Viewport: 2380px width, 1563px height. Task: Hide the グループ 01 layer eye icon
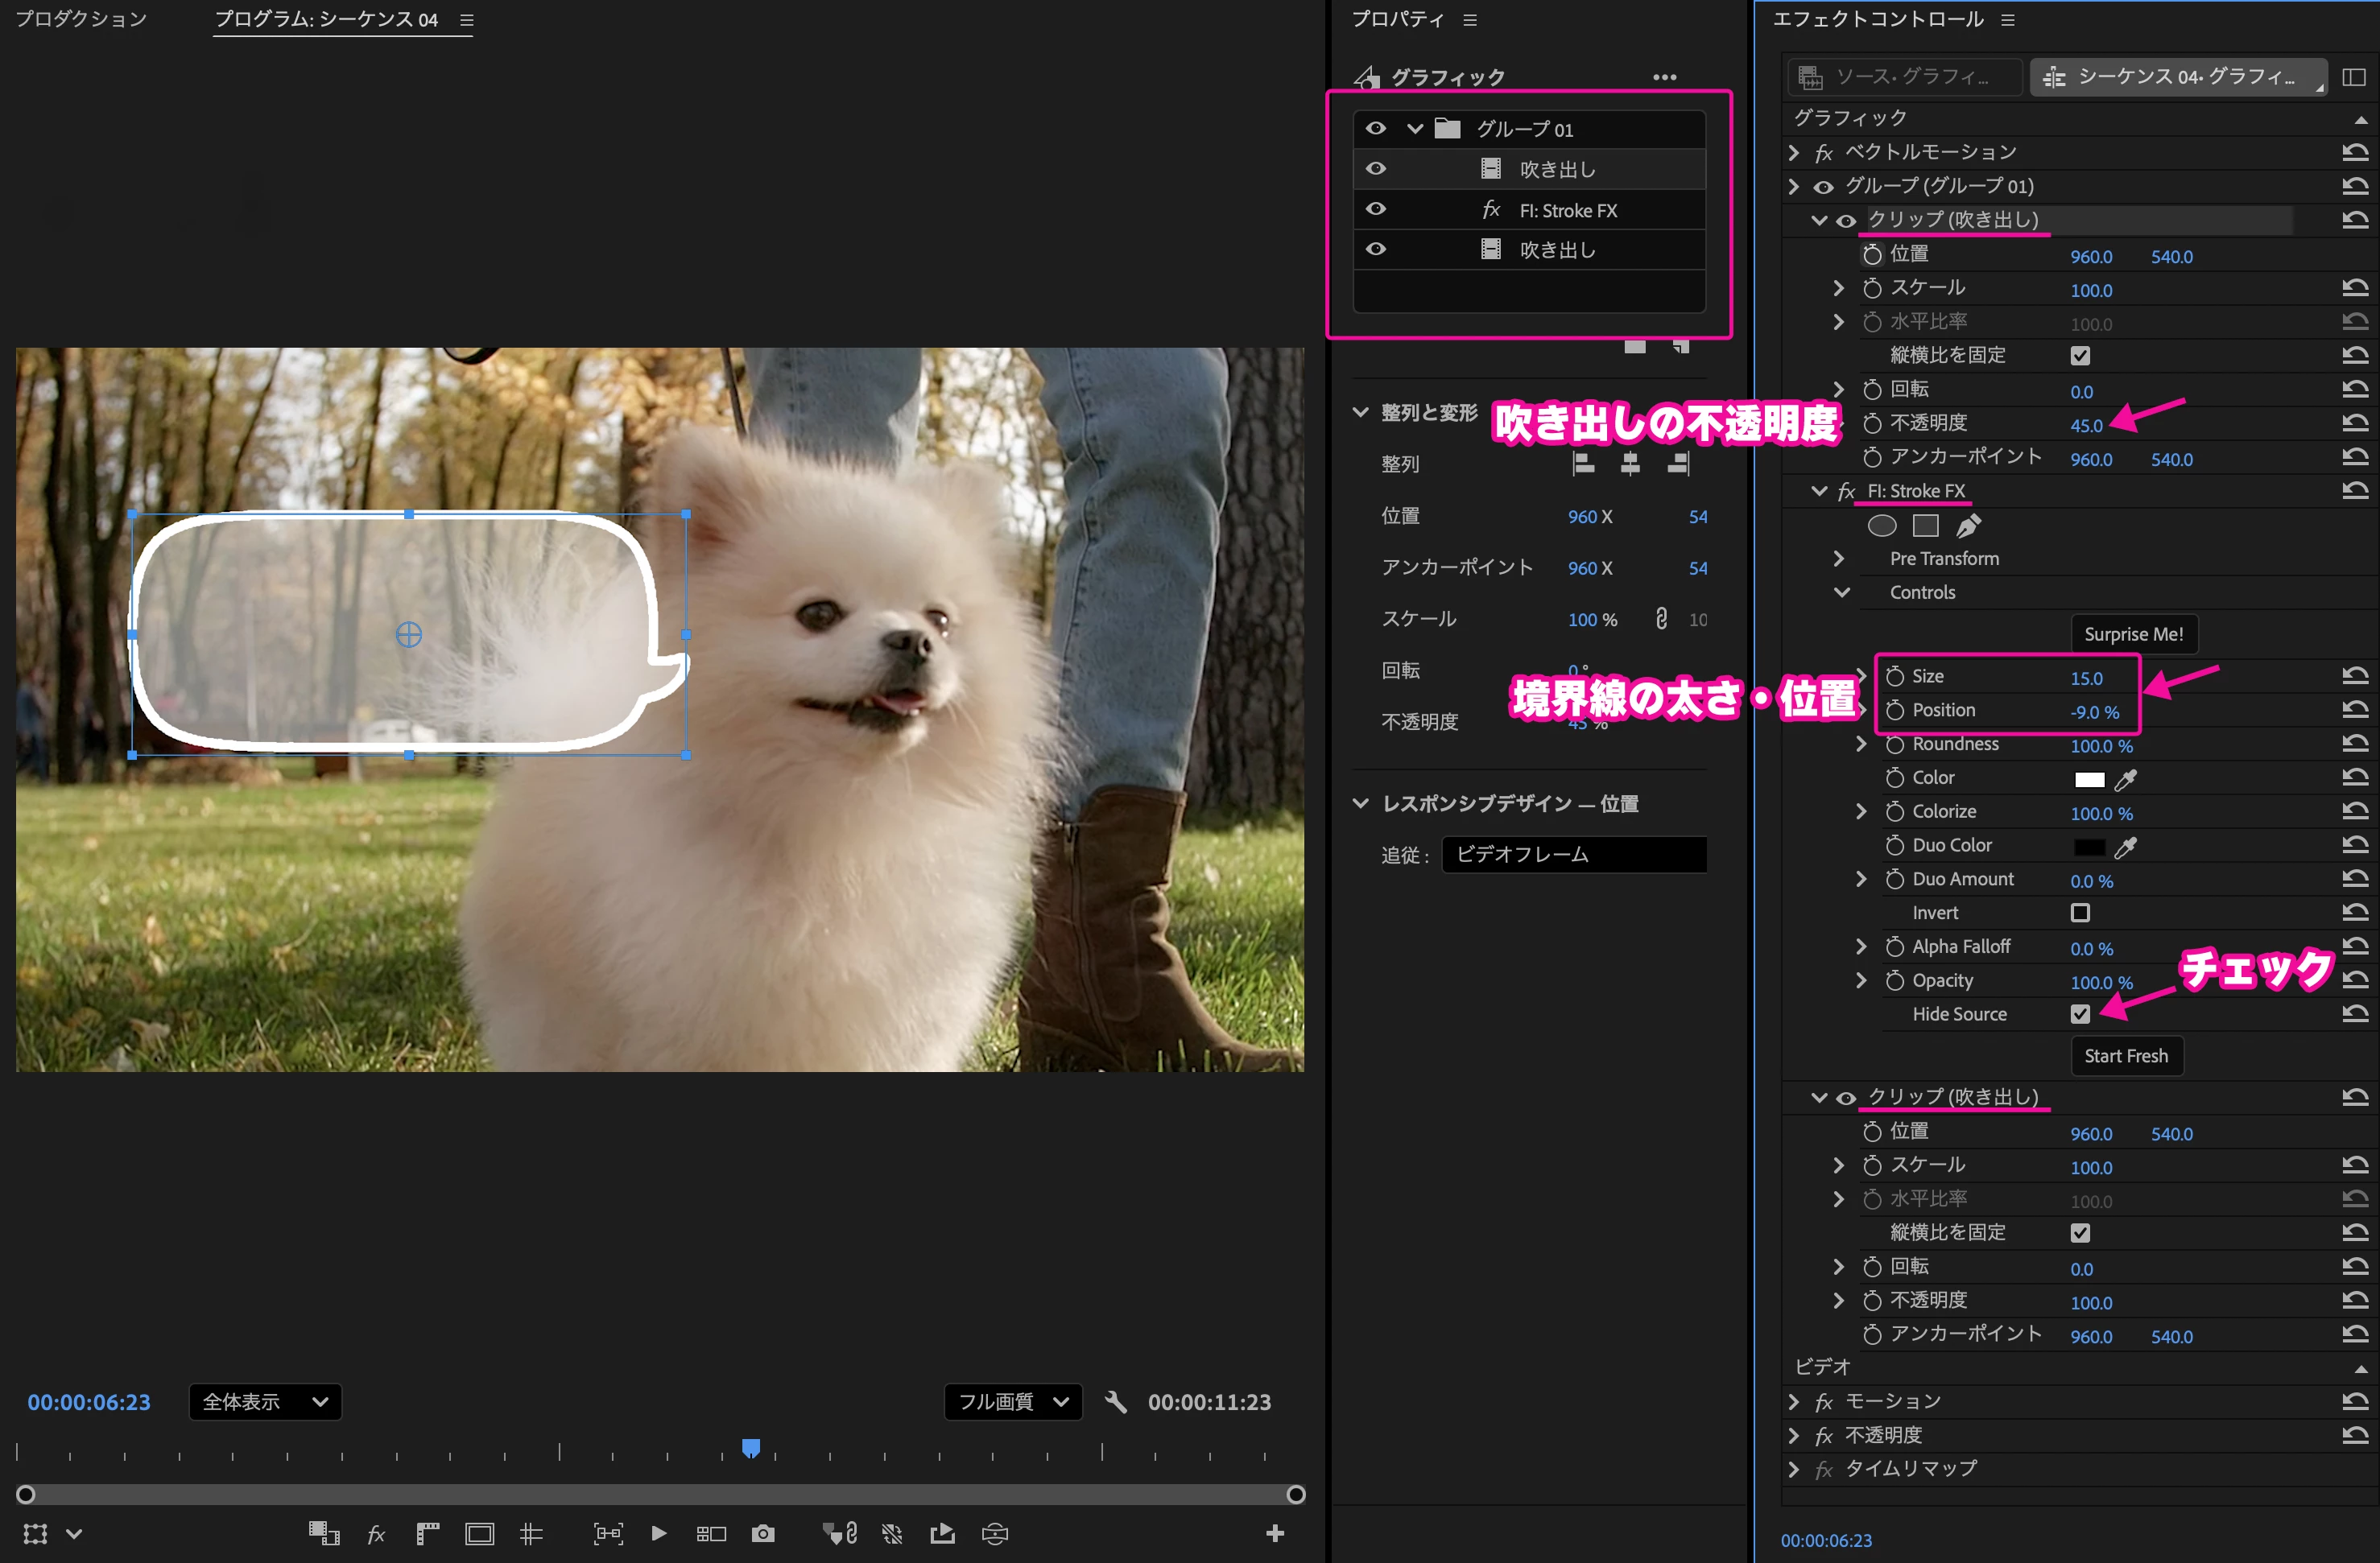point(1376,128)
